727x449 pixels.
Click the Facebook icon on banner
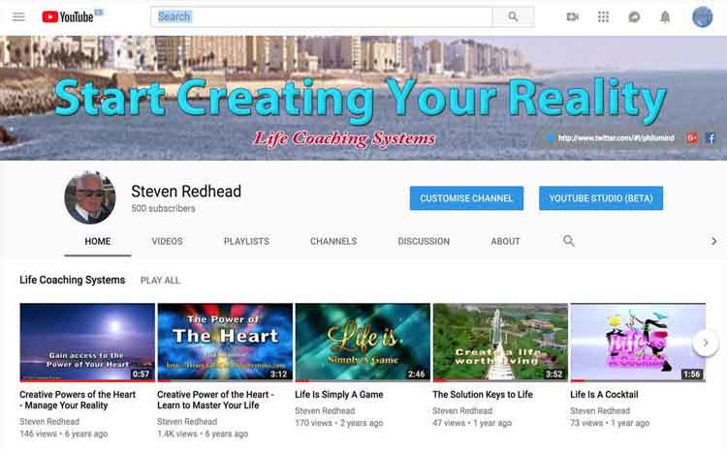click(x=711, y=137)
